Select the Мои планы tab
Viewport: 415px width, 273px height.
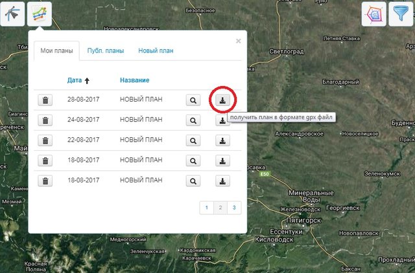tap(56, 50)
